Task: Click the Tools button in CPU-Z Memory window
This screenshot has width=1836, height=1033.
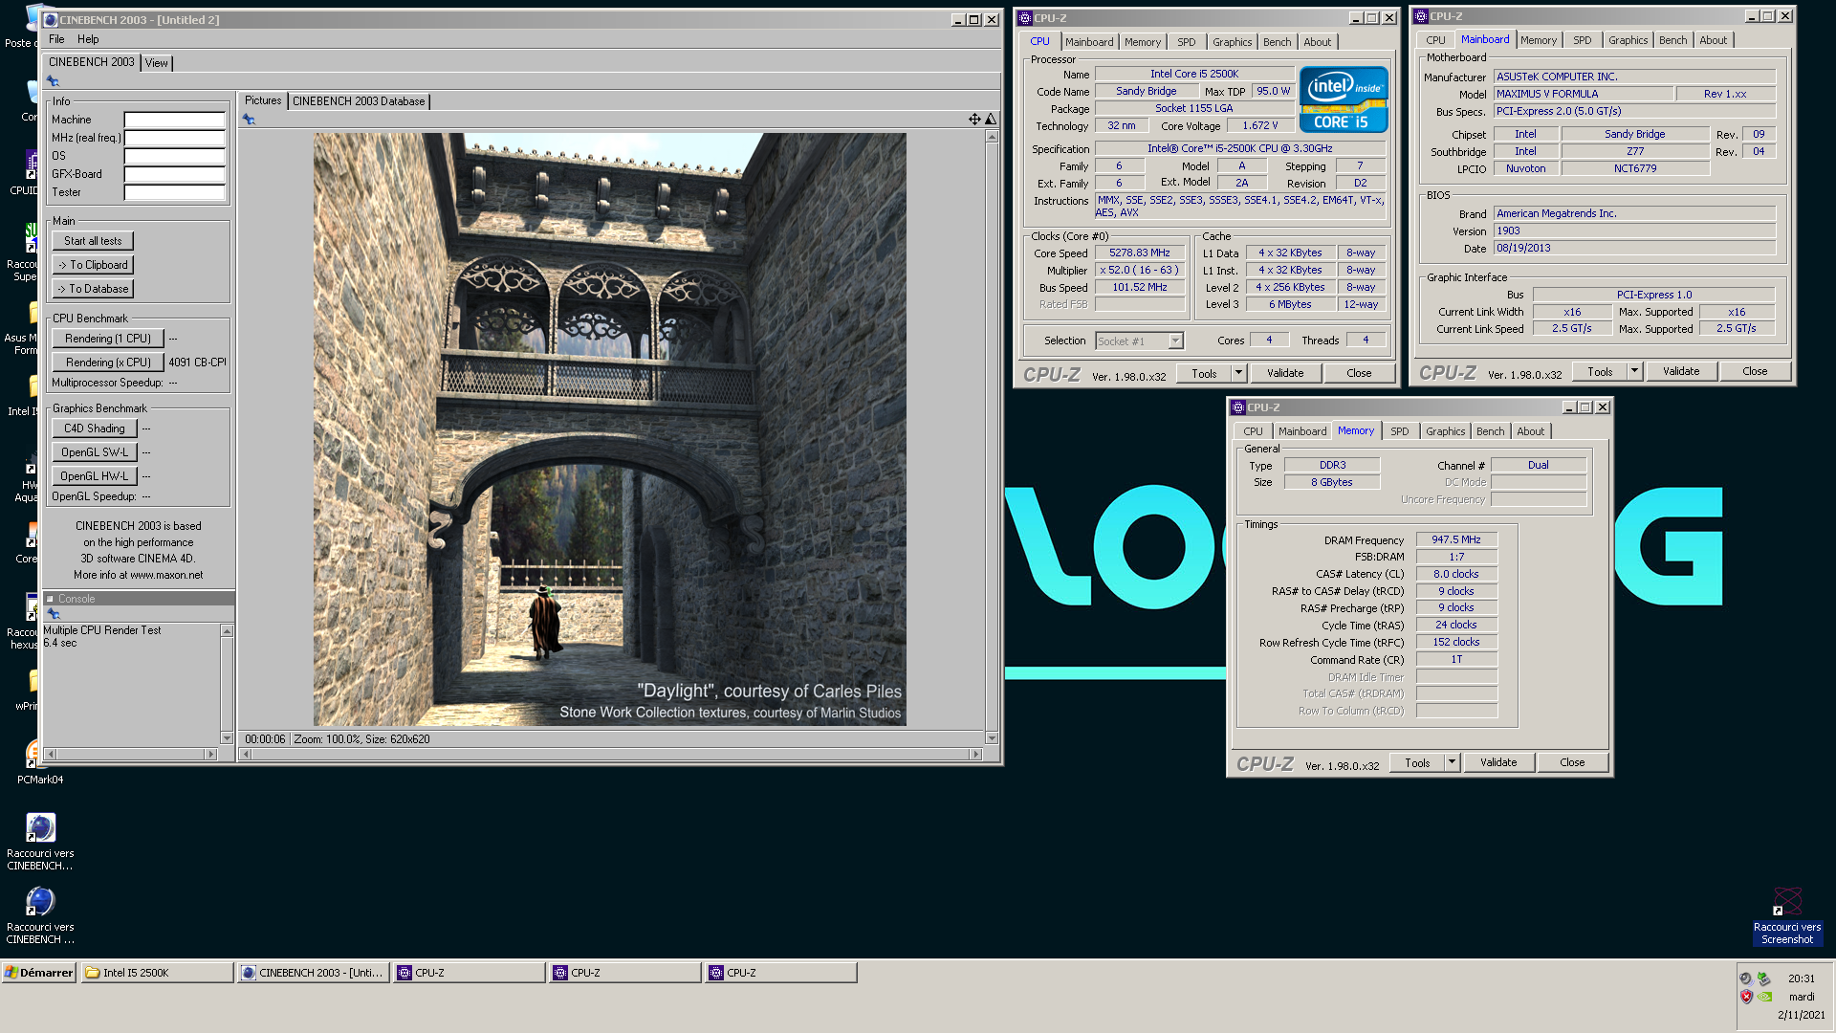Action: tap(1417, 762)
